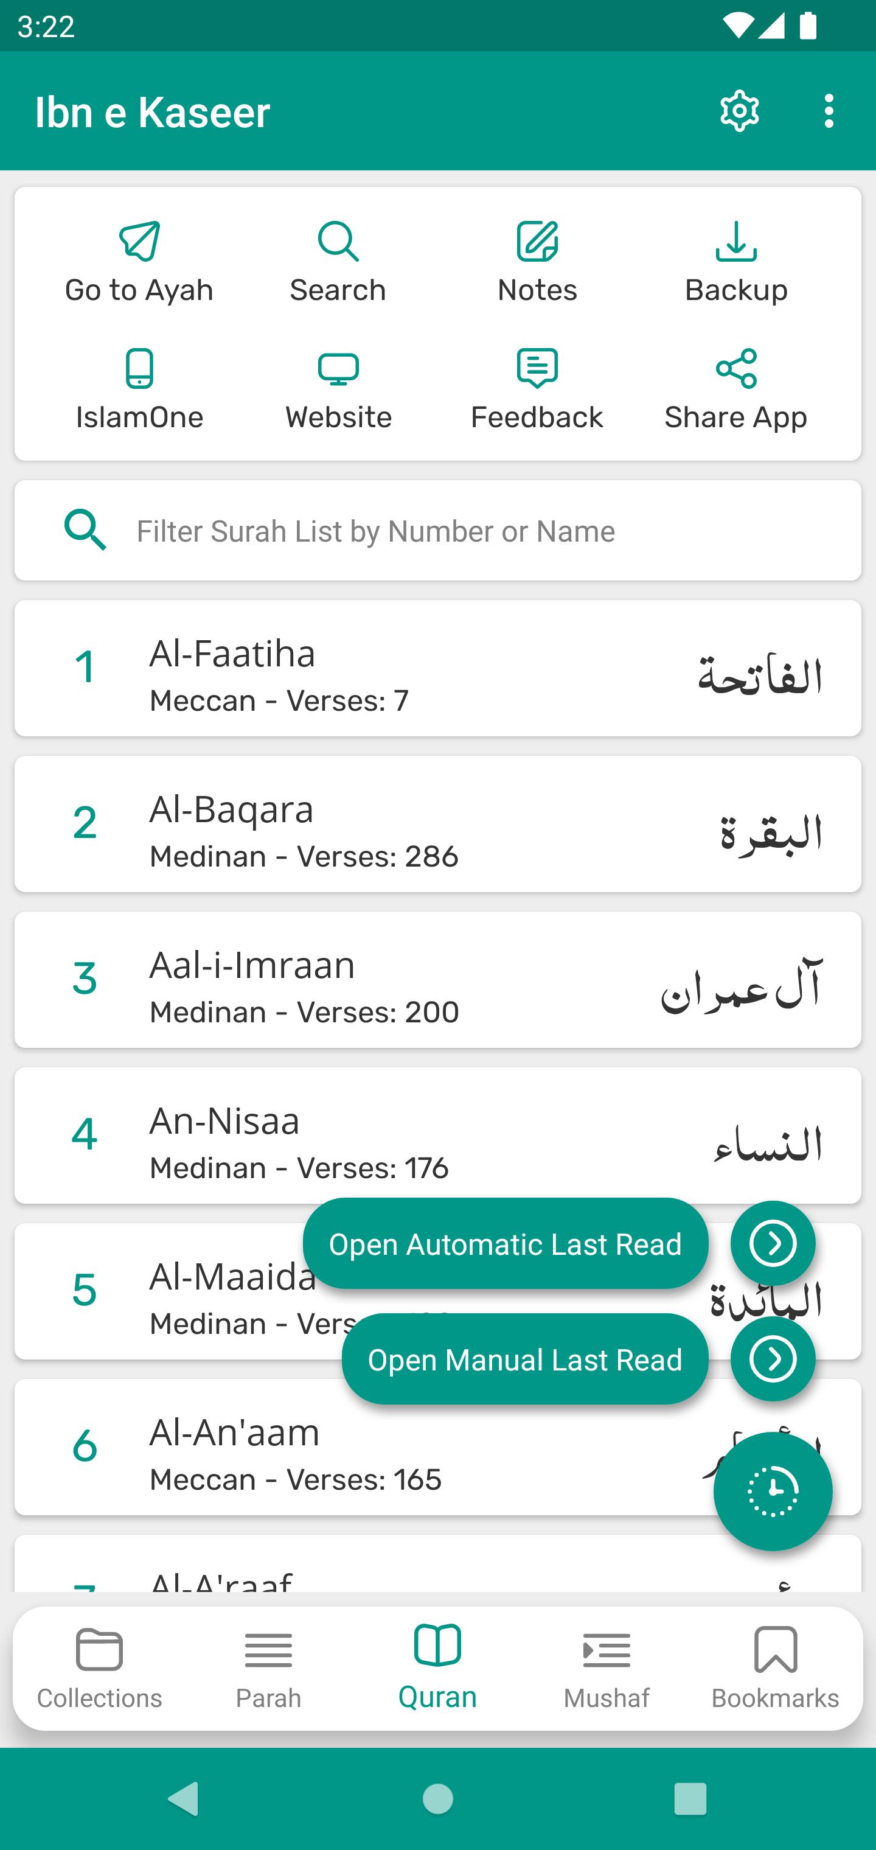The height and width of the screenshot is (1850, 876).
Task: Focus the Filter Surah List field
Action: point(459,531)
